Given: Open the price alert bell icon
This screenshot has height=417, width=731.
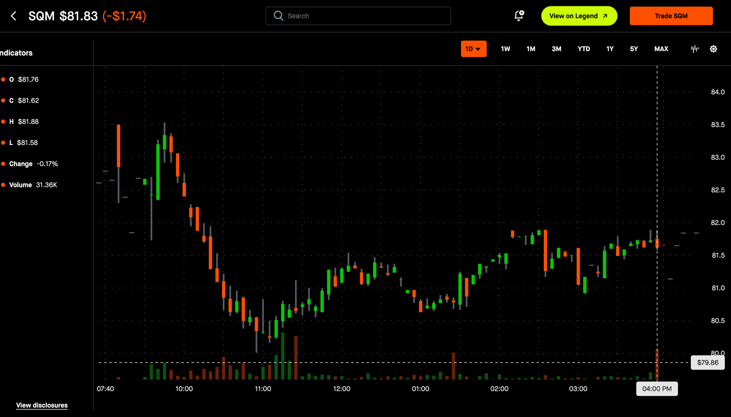Looking at the screenshot, I should [519, 16].
